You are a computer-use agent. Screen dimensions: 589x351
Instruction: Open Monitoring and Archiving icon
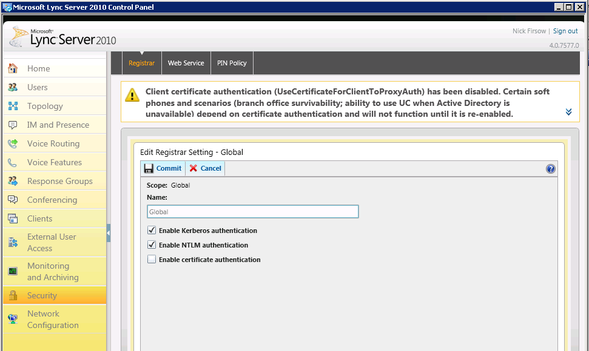[x=13, y=271]
